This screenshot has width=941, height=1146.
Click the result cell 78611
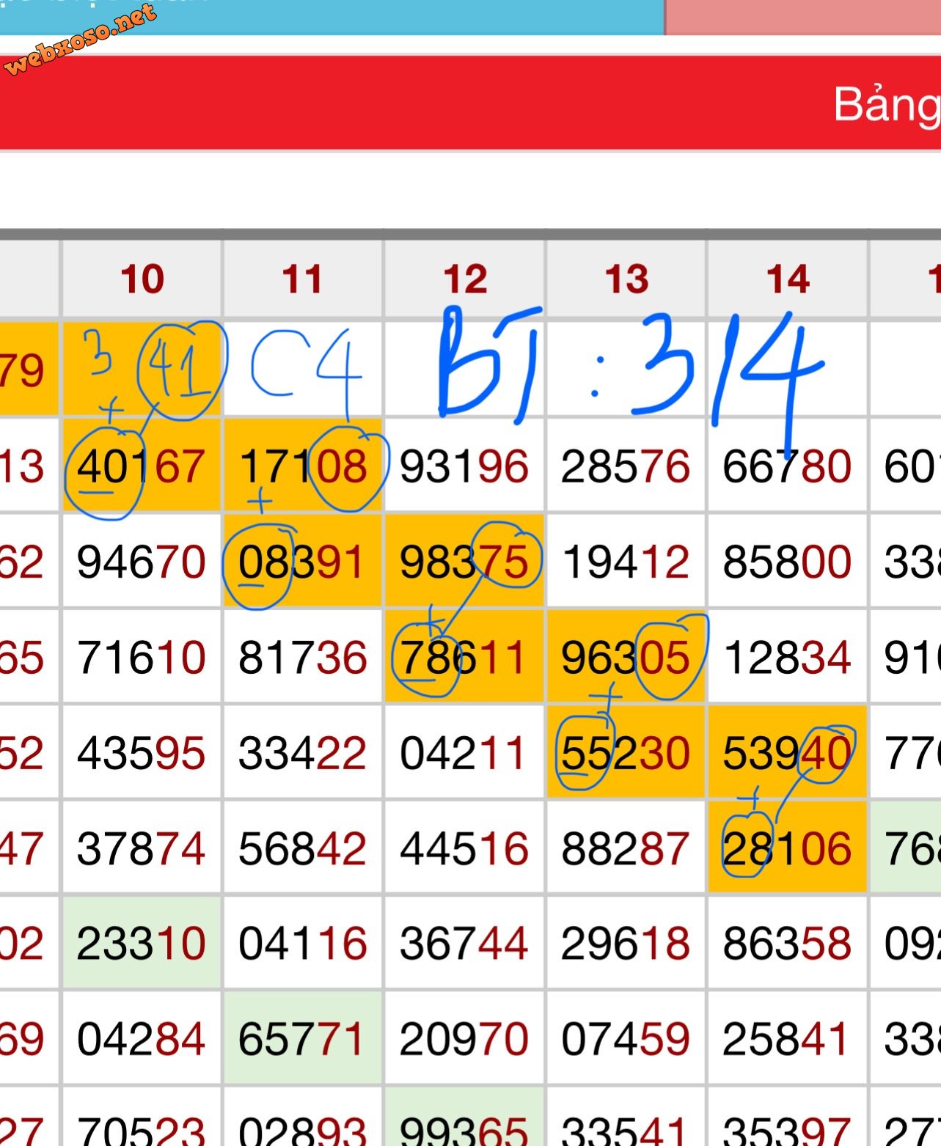[x=464, y=657]
